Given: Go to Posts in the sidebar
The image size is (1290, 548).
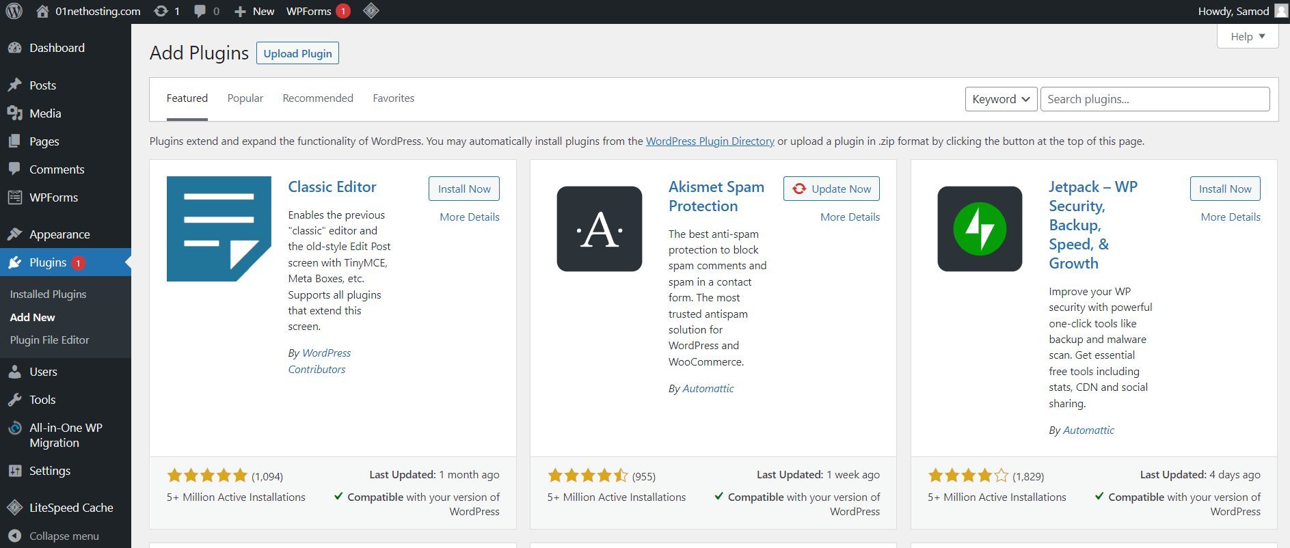Looking at the screenshot, I should (x=66, y=85).
